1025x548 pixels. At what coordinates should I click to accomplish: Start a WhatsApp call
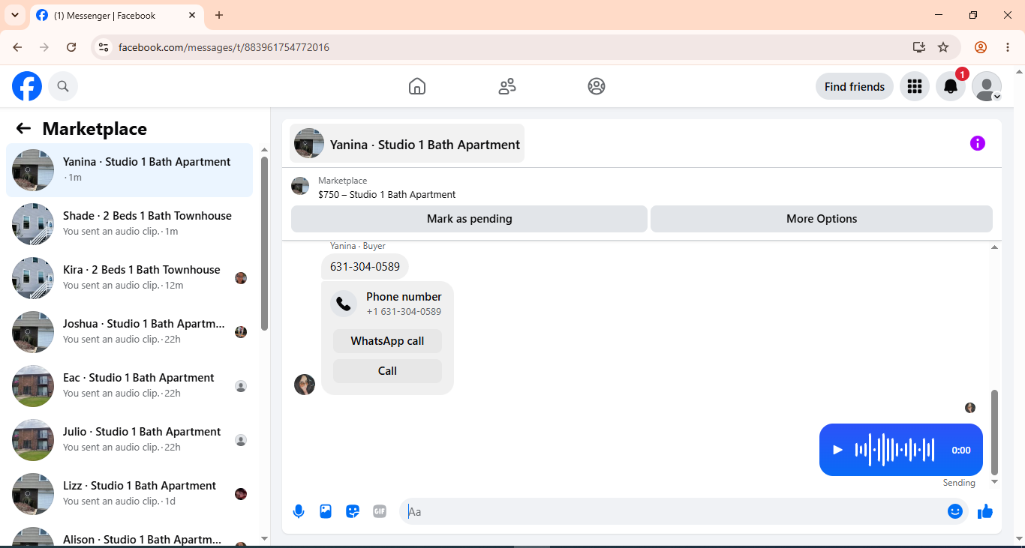[x=387, y=341]
